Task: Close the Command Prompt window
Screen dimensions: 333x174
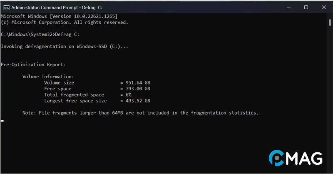Action: tap(324, 7)
